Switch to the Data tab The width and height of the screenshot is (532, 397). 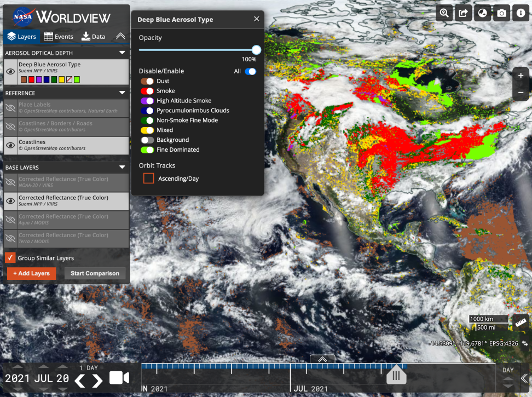[x=93, y=37]
